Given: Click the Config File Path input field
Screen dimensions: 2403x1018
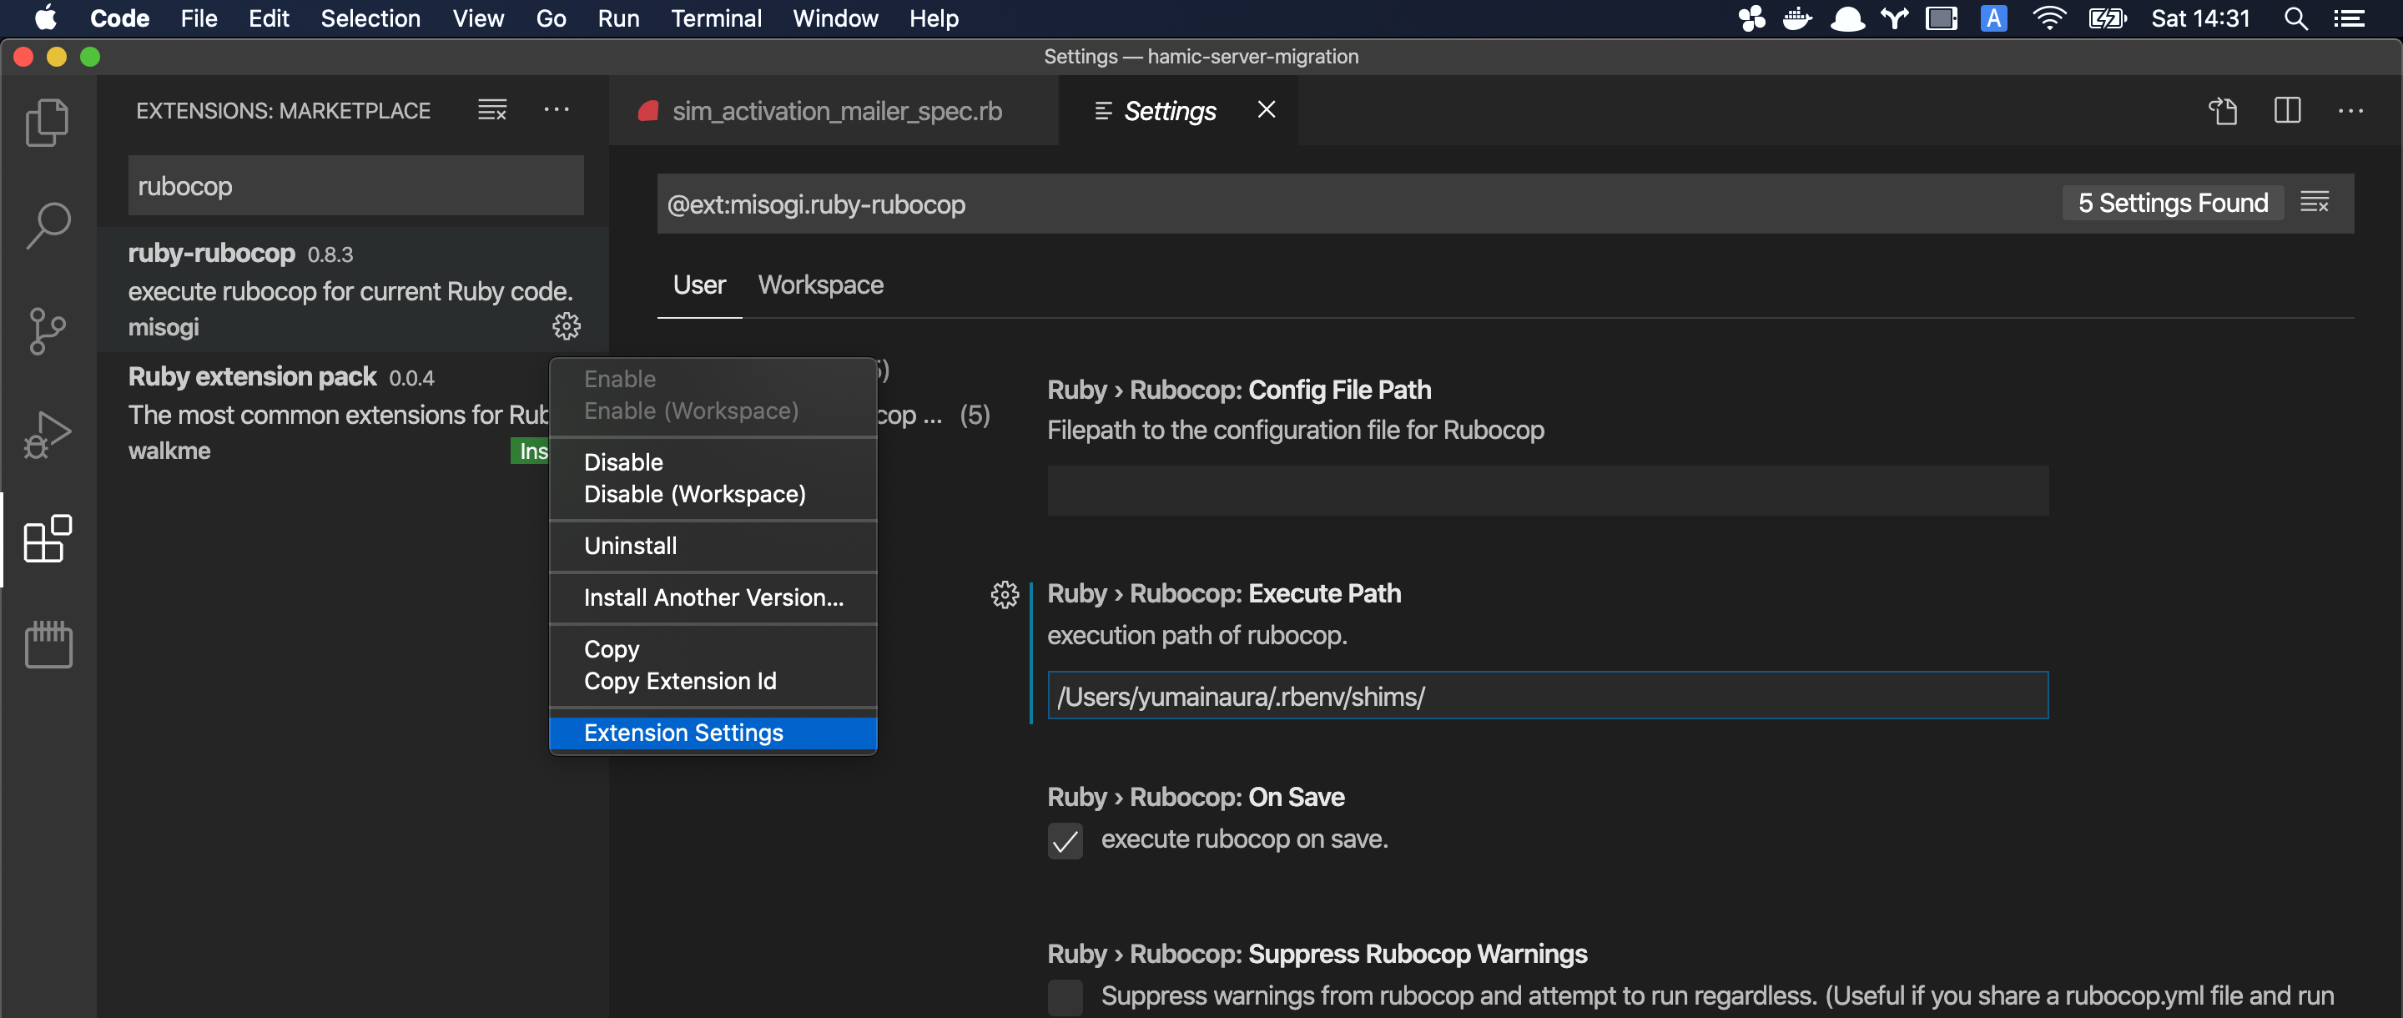Looking at the screenshot, I should 1548,491.
